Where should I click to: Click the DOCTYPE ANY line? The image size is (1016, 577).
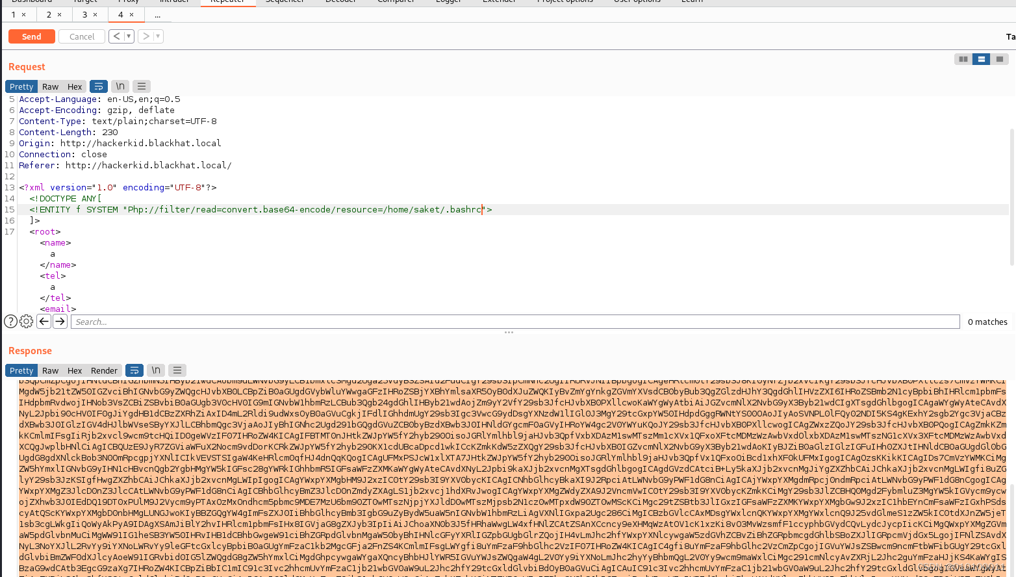point(65,198)
